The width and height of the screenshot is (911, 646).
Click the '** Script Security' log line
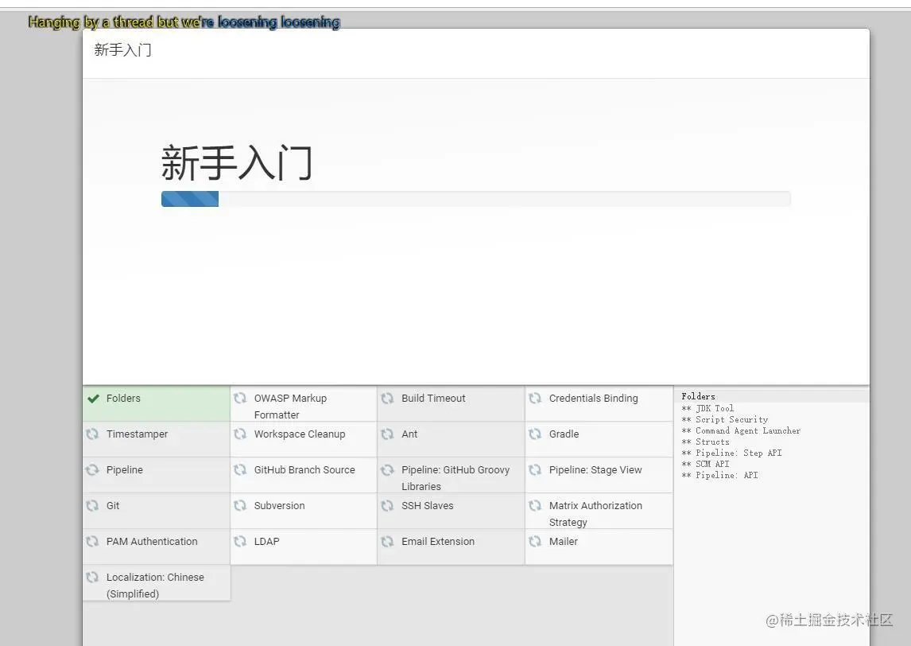coord(724,419)
